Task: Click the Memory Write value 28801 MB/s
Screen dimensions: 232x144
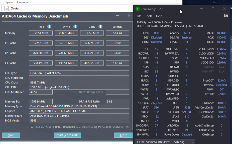Action: point(66,33)
